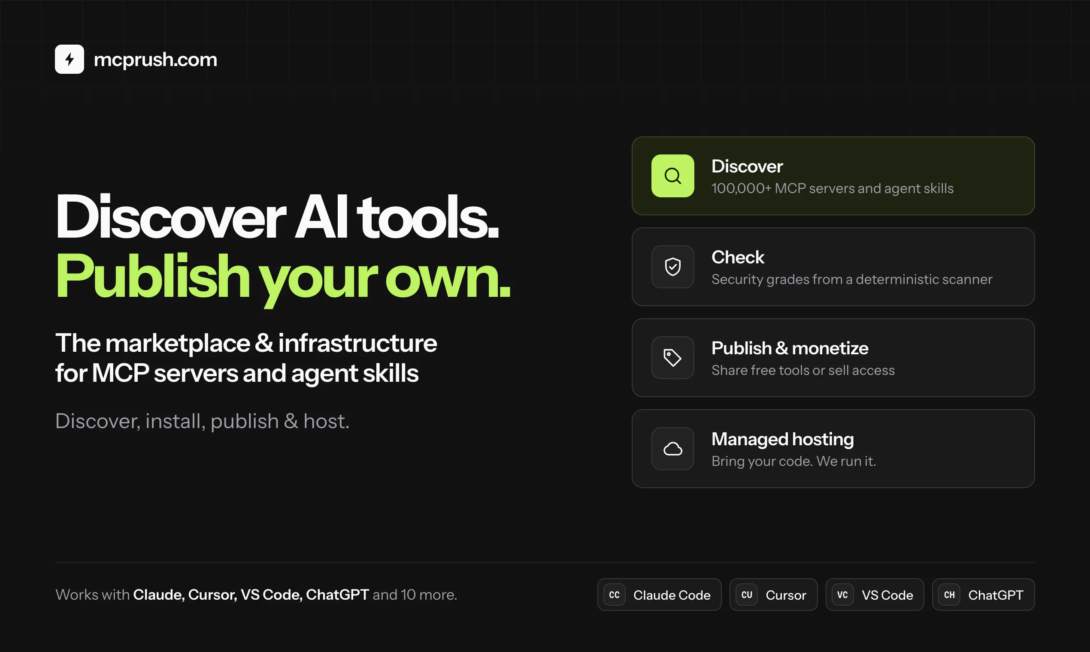The width and height of the screenshot is (1090, 652).
Task: Click "for MCP servers and agent skills" line
Action: pos(237,374)
